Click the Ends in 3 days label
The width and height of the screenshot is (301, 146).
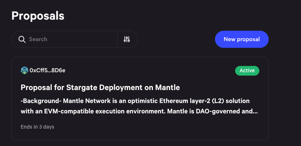pyautogui.click(x=38, y=127)
